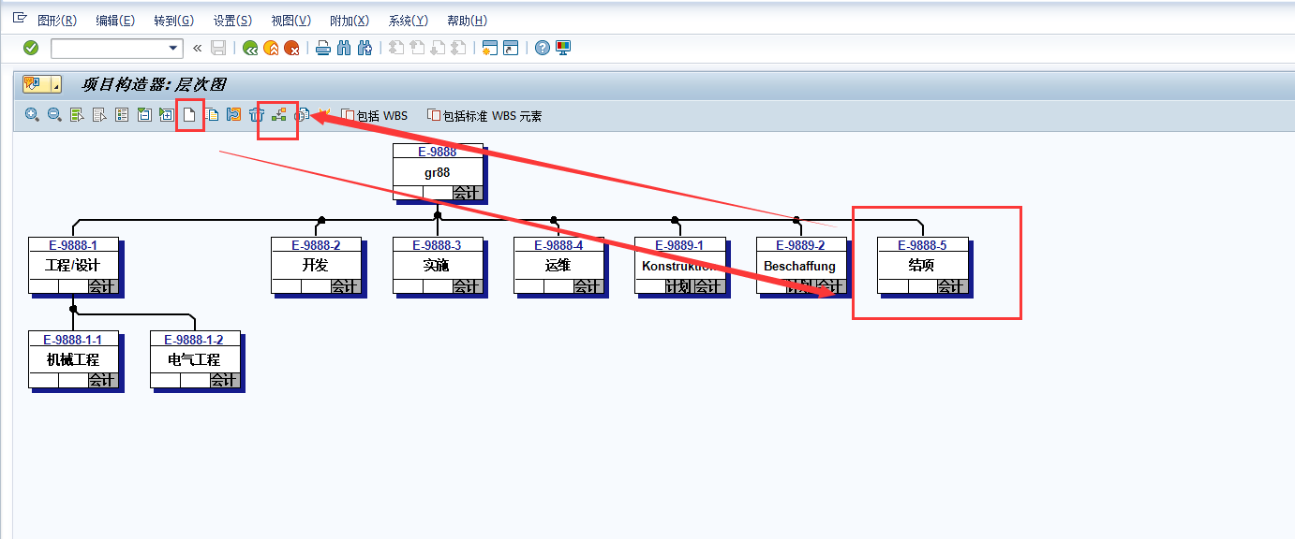Click the 包括标准 WBS 元素 button

coord(484,116)
